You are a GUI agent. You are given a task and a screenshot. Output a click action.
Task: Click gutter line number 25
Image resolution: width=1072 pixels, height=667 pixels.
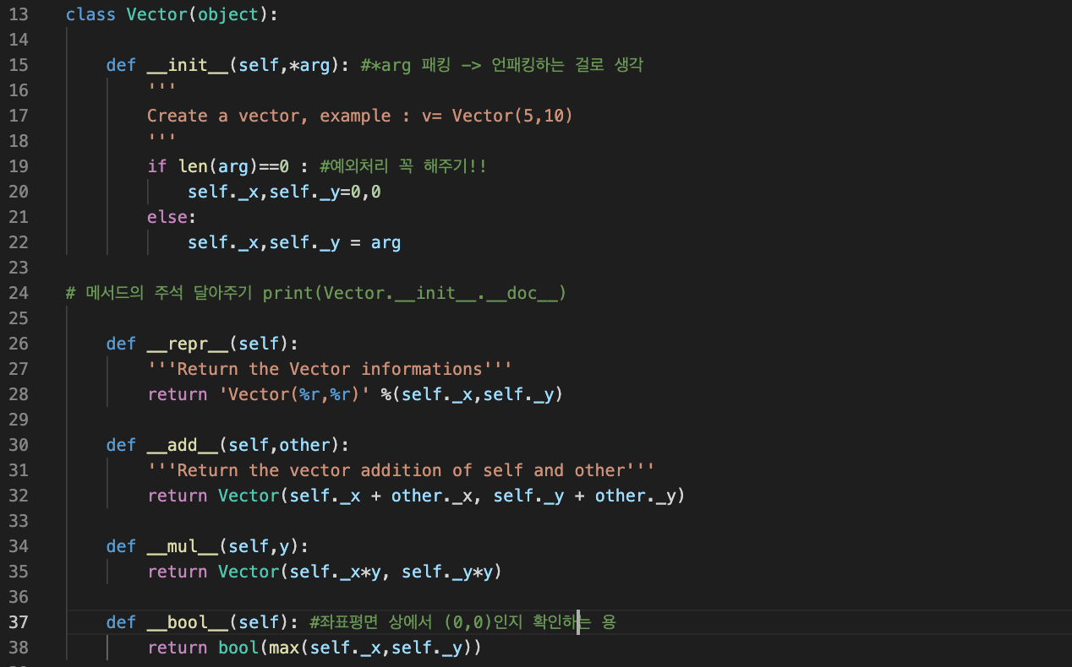19,318
